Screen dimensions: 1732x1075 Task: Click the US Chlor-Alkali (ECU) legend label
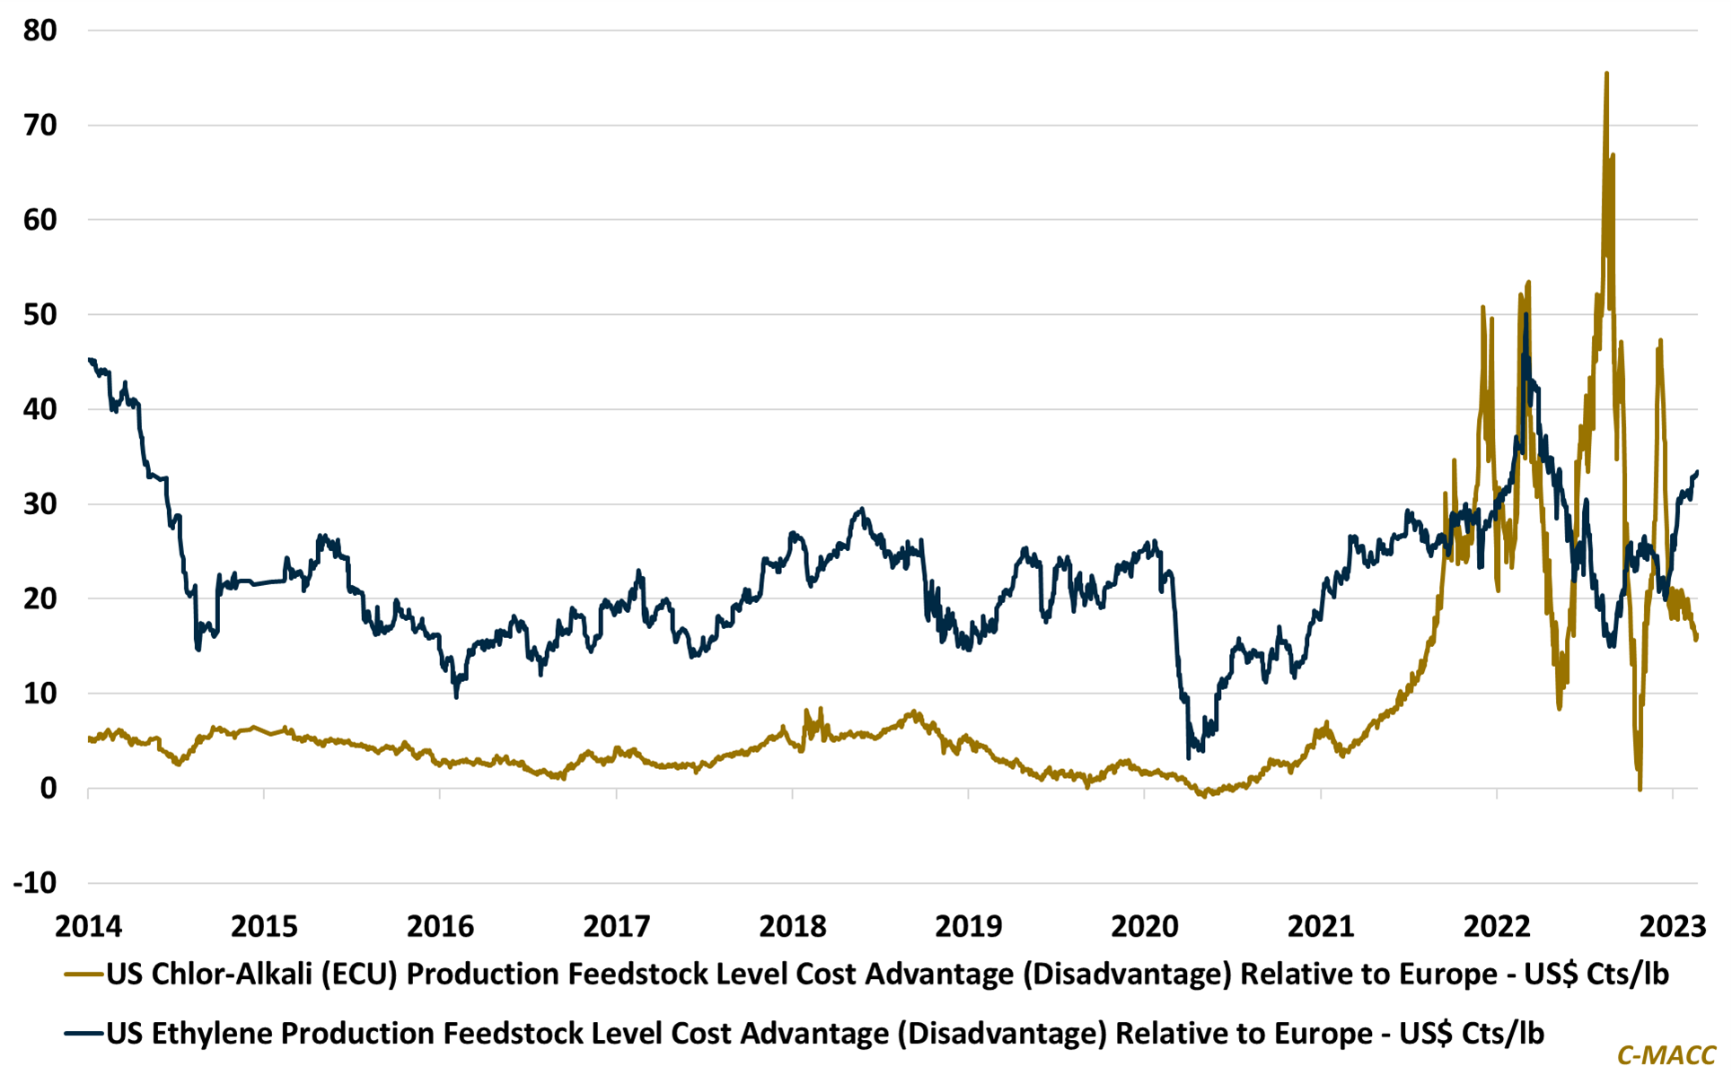click(x=887, y=974)
